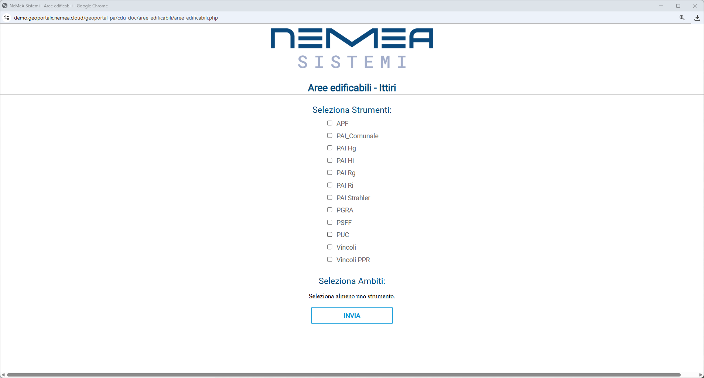Click the site information icon beside URL
This screenshot has height=378, width=704.
pyautogui.click(x=7, y=18)
